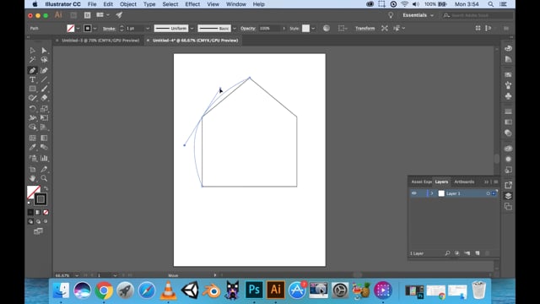Image resolution: width=540 pixels, height=304 pixels.
Task: Pick the Shape Builder tool
Action: coord(32,128)
